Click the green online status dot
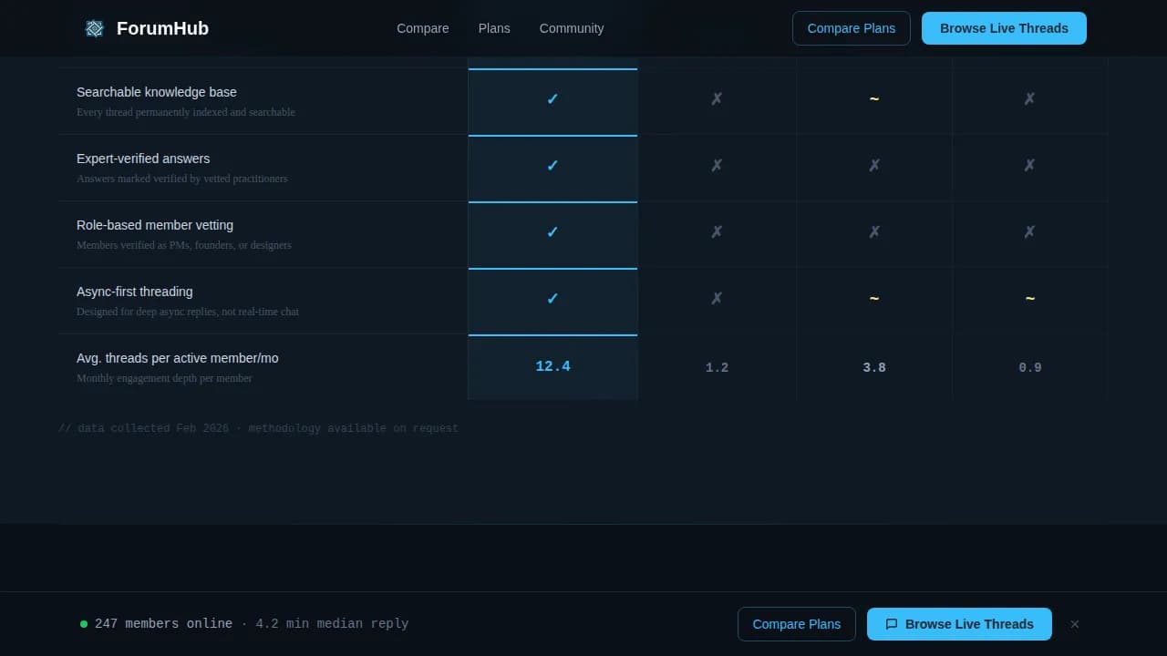Screen dimensions: 1167x656 (84, 624)
